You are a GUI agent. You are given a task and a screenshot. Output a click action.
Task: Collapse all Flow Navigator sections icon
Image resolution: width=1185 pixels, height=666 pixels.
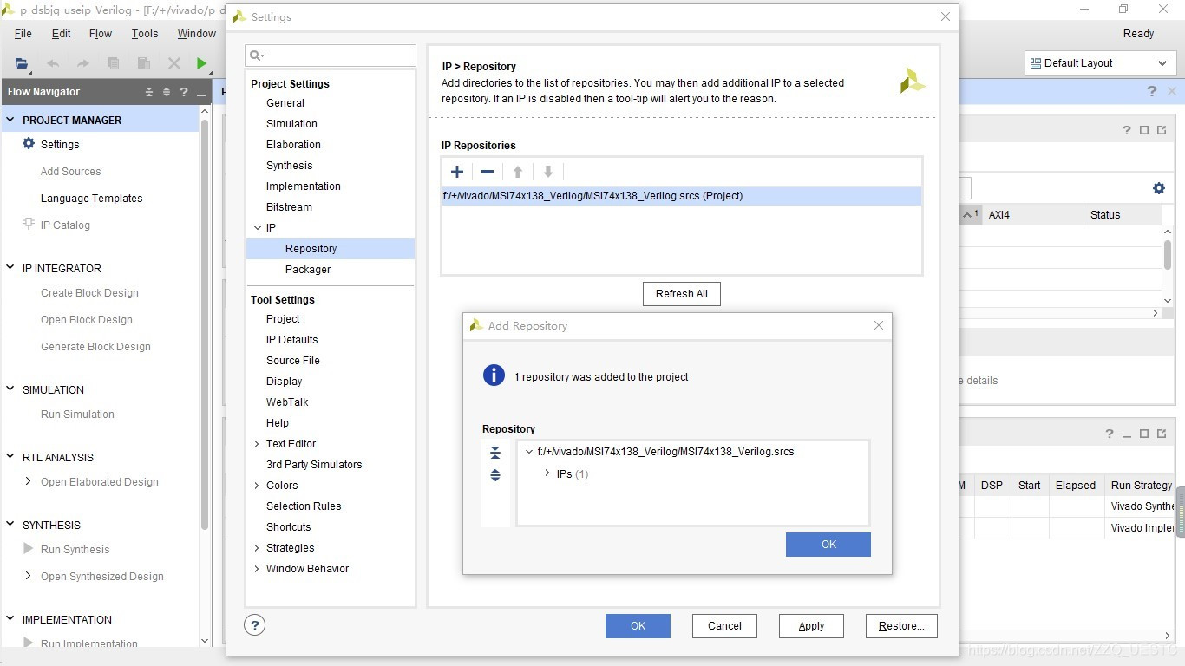point(149,92)
